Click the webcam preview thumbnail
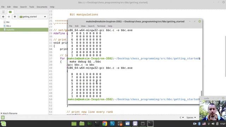This screenshot has height=127, width=226. click(x=213, y=110)
